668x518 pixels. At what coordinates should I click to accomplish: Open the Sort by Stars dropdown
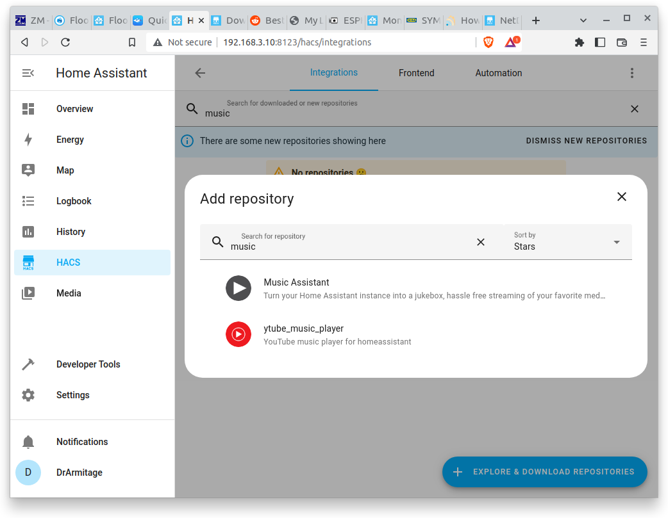[568, 242]
